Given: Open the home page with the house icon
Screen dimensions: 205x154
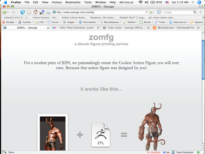Looking at the screenshot, I should coord(35,12).
